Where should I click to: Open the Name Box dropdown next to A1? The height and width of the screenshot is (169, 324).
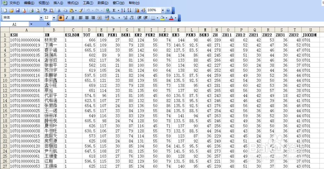tap(31, 24)
